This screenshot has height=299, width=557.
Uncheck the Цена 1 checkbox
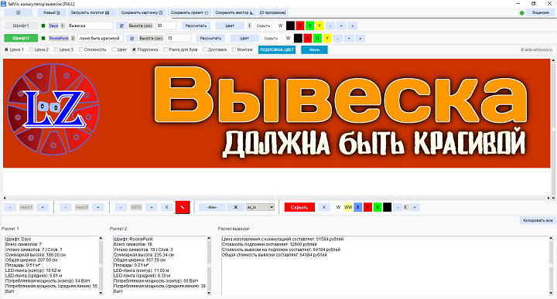(x=6, y=49)
